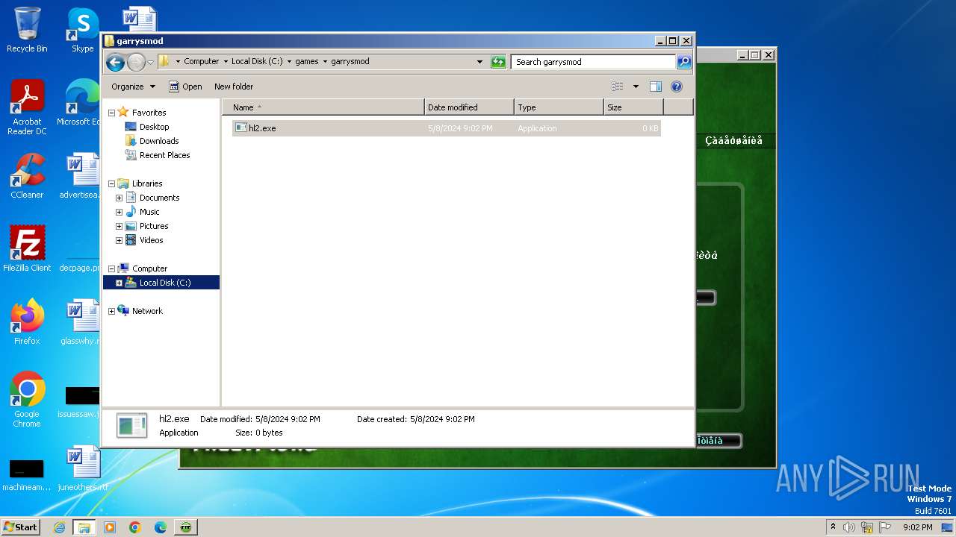Open Google Chrome desktop shortcut
The width and height of the screenshot is (956, 537).
click(27, 400)
